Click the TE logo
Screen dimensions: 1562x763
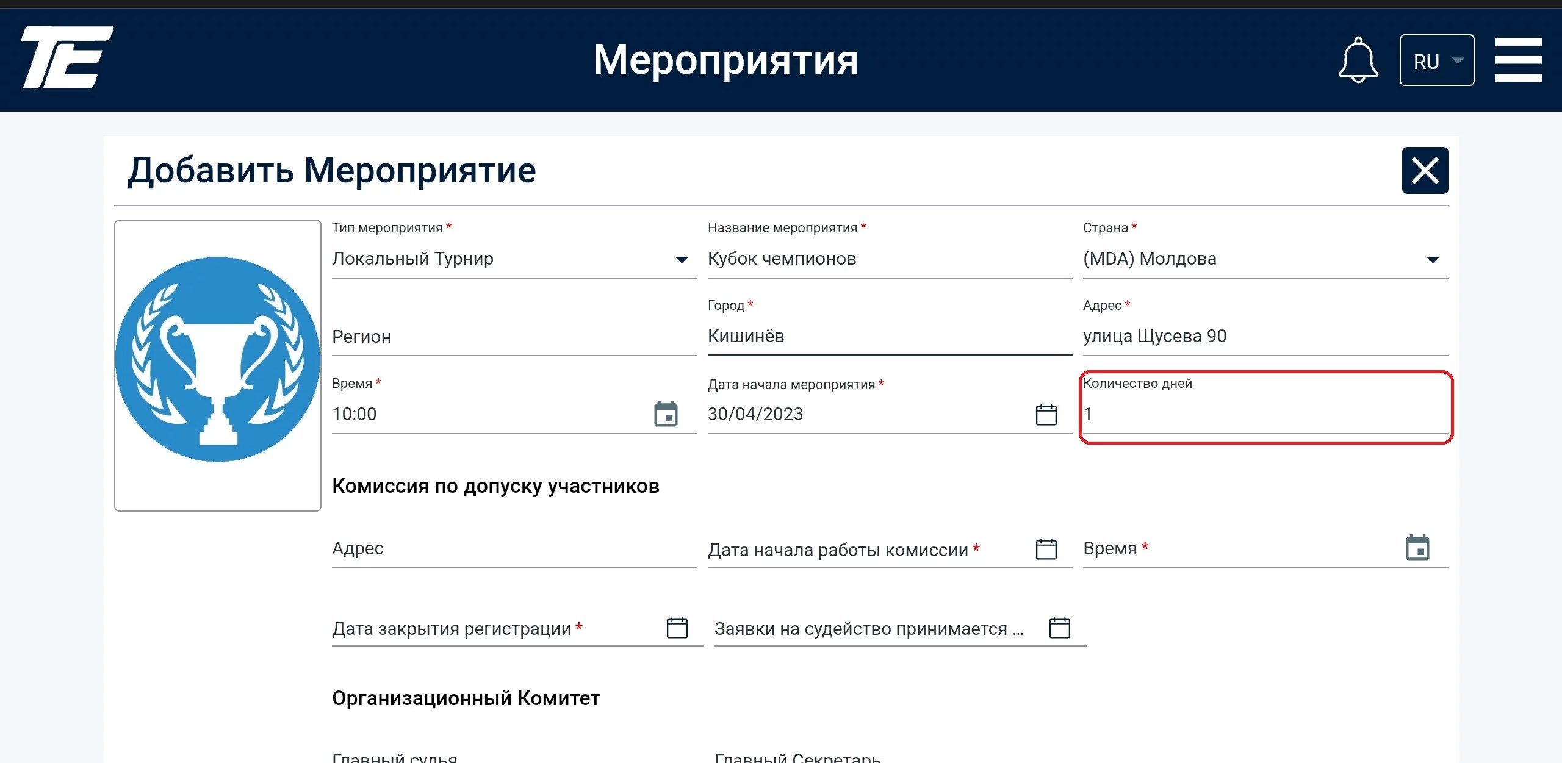[67, 57]
